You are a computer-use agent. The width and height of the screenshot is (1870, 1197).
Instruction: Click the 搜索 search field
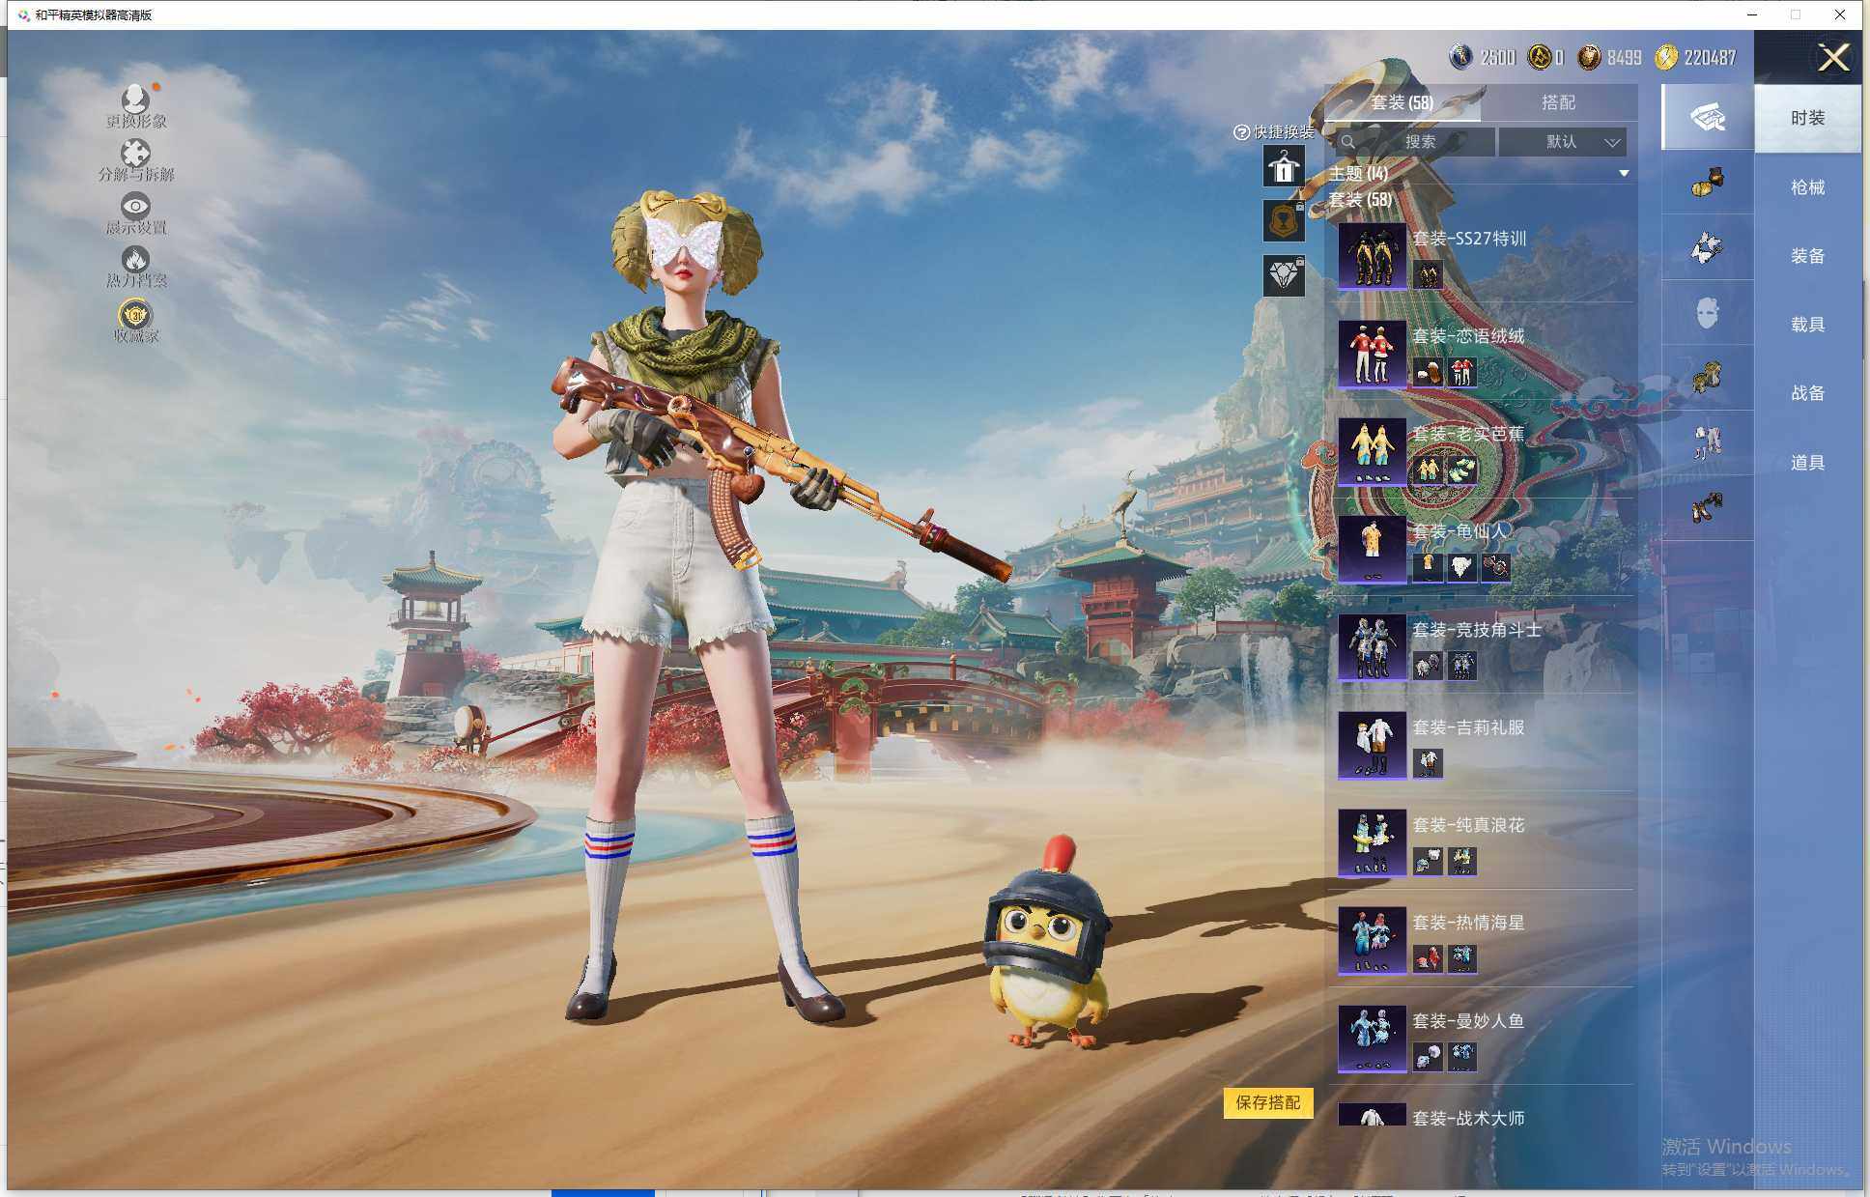pyautogui.click(x=1418, y=142)
